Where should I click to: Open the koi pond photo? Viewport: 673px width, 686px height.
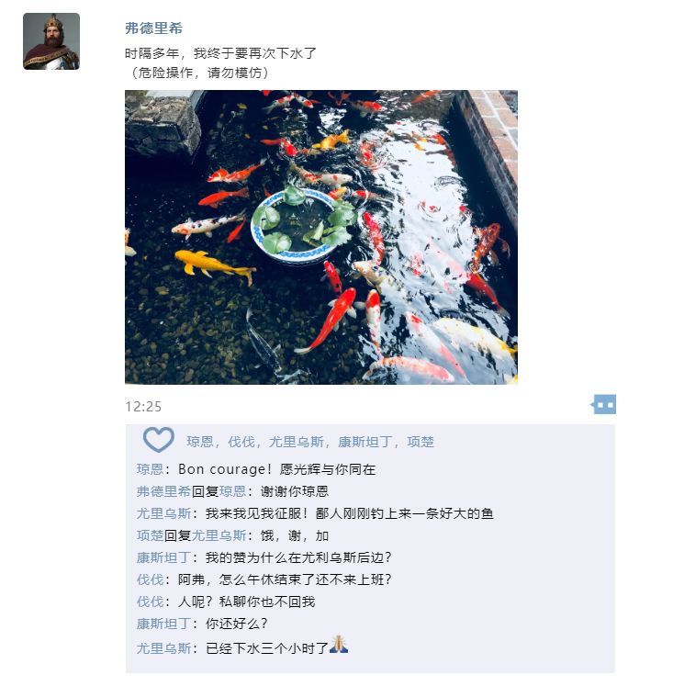pos(321,237)
